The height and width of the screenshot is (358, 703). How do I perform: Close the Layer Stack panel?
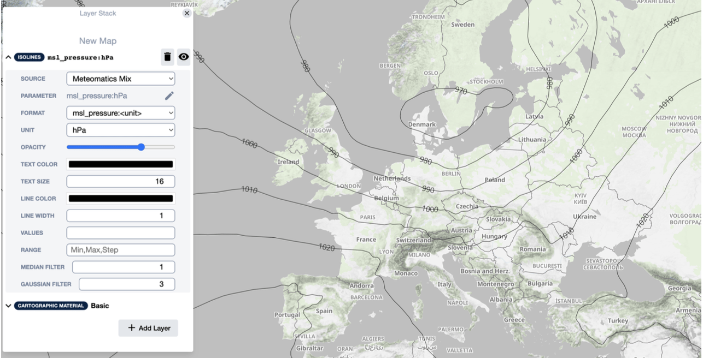pyautogui.click(x=187, y=13)
